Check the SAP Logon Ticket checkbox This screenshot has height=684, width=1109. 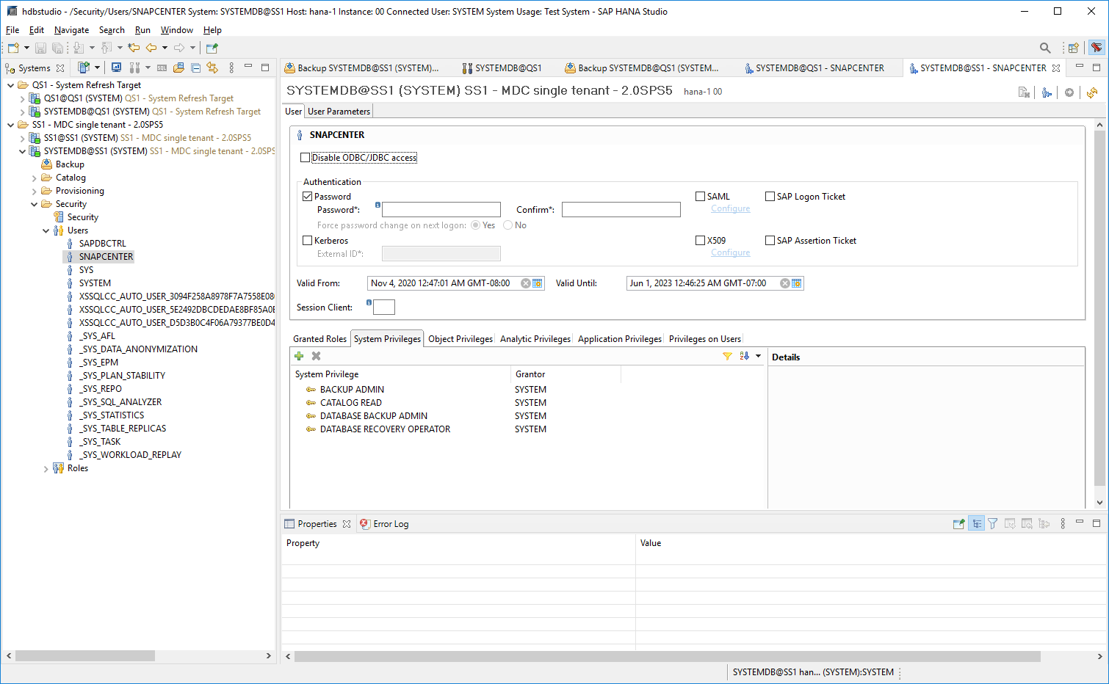[770, 197]
